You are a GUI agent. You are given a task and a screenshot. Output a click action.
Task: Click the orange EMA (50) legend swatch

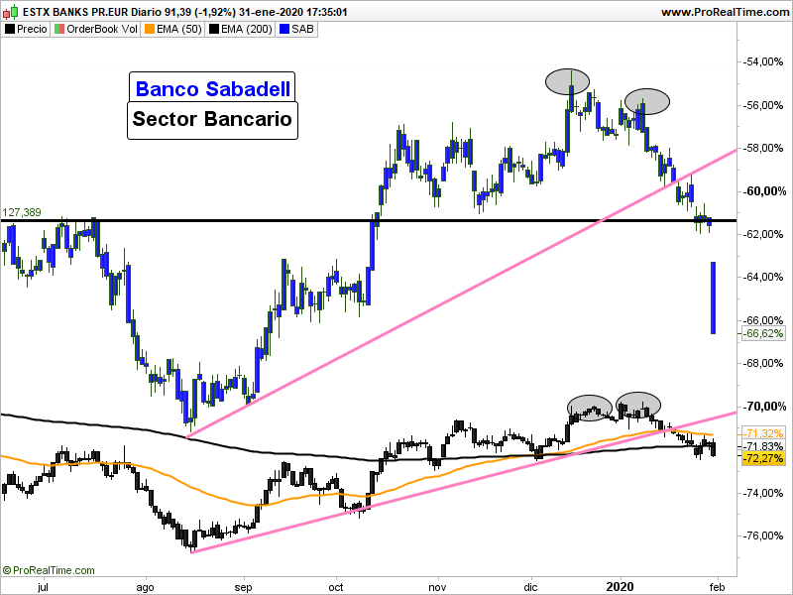click(x=149, y=30)
